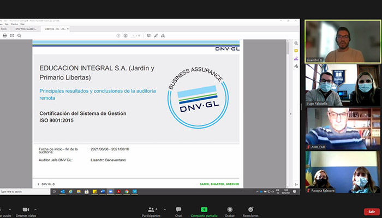382x218 pixels.
Task: Open the Chat panel in Zoom
Action: [178, 211]
